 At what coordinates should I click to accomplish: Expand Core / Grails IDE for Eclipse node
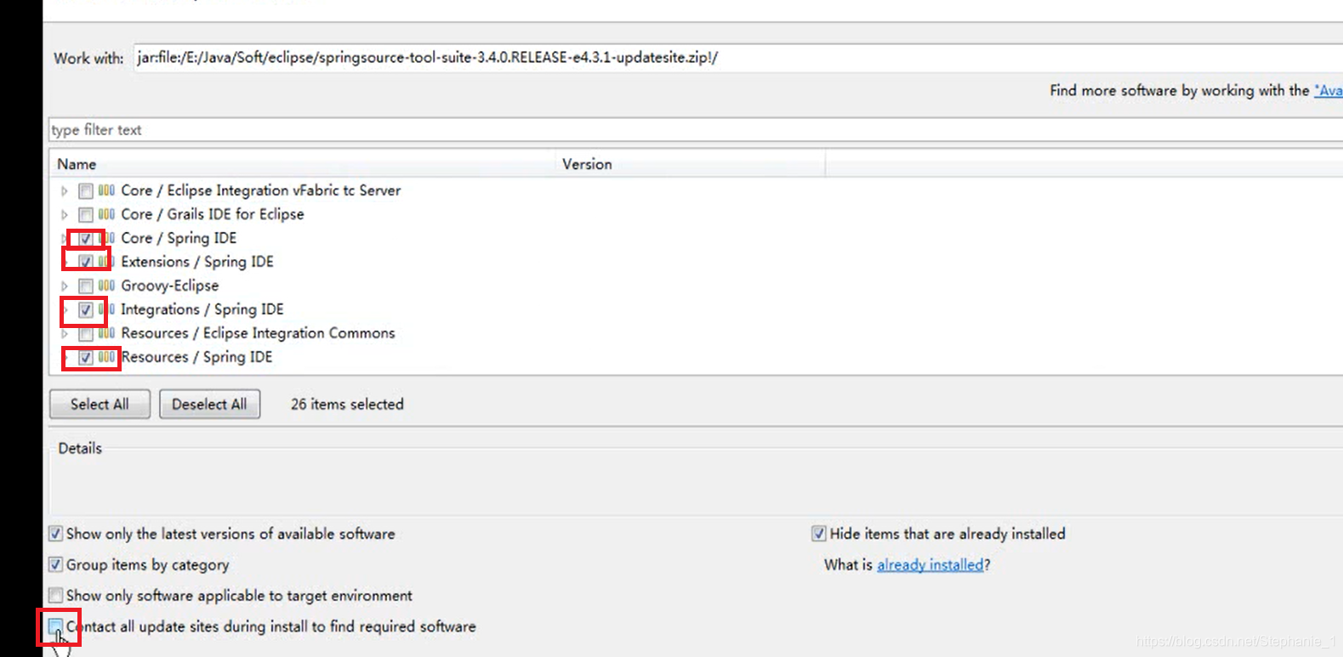[65, 215]
